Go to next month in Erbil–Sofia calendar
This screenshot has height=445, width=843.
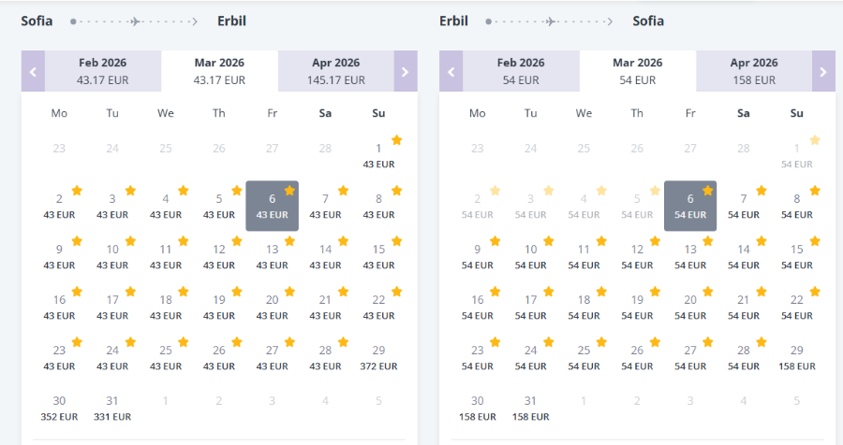[823, 71]
